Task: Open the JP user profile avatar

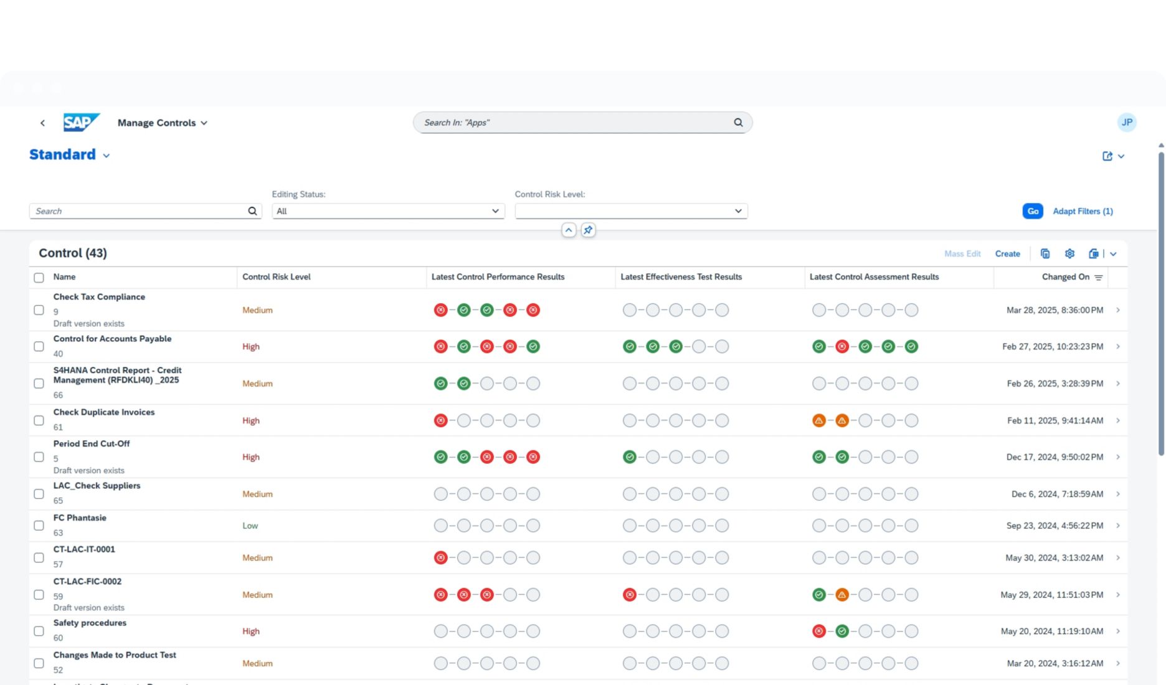Action: pyautogui.click(x=1127, y=123)
